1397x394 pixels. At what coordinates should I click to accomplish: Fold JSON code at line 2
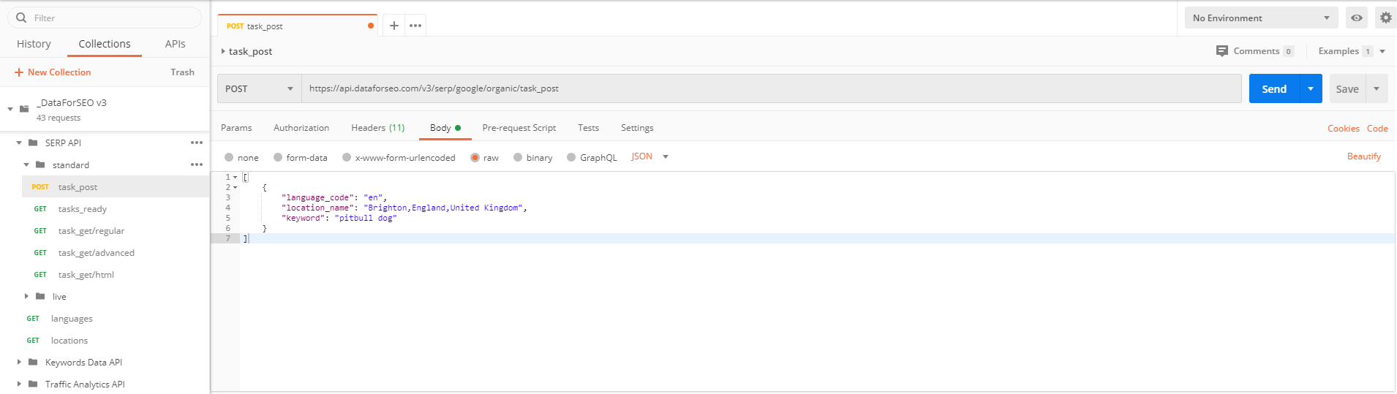click(235, 187)
